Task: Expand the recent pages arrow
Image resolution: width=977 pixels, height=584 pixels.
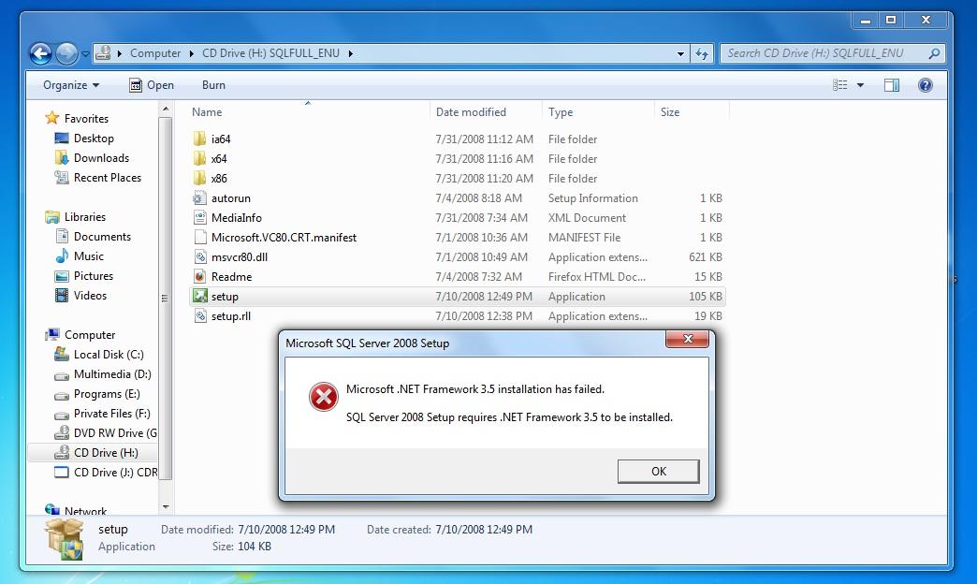Action: coord(85,54)
